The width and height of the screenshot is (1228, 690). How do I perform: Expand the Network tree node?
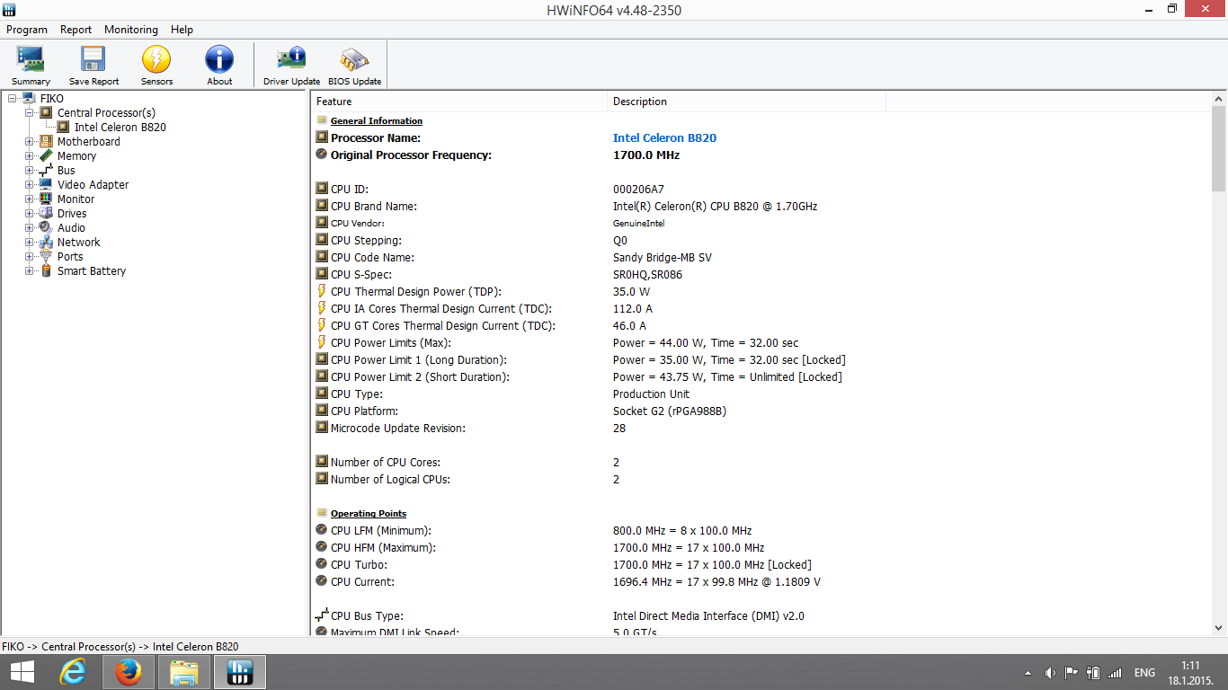pos(30,243)
